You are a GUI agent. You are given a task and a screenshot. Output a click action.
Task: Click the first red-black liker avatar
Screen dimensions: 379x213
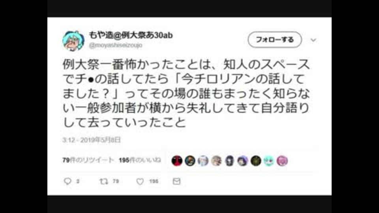coord(177,161)
